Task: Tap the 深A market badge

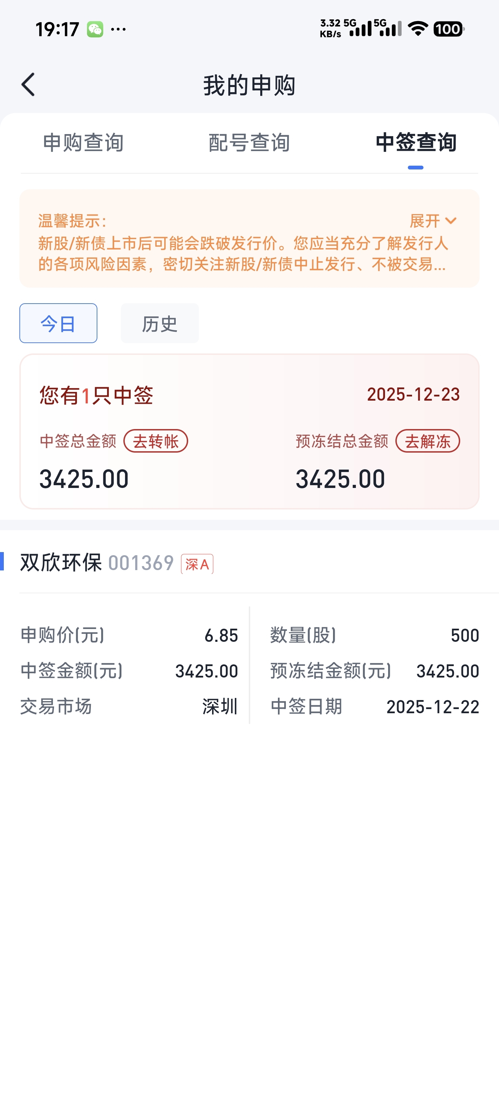Action: click(x=197, y=564)
